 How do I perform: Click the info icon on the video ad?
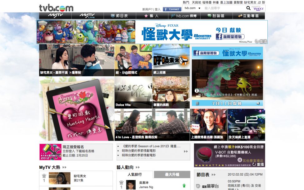(x=197, y=91)
